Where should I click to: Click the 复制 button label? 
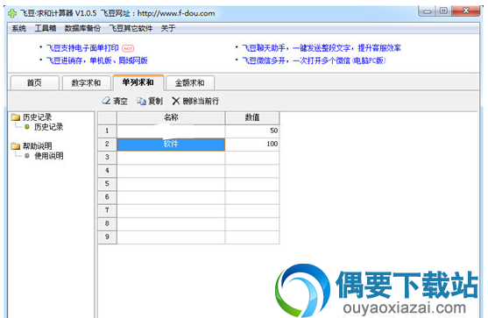(155, 101)
